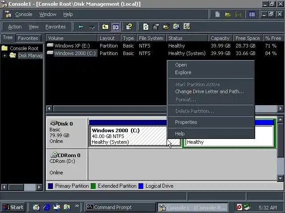
Task: Sort by the Free Space column header
Action: [248, 38]
